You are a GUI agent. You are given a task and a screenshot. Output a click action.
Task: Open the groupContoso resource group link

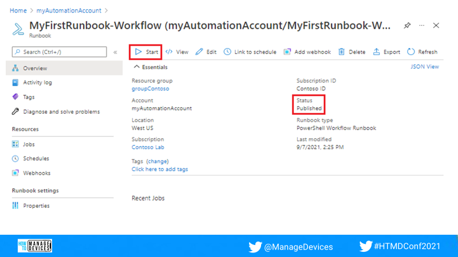150,89
